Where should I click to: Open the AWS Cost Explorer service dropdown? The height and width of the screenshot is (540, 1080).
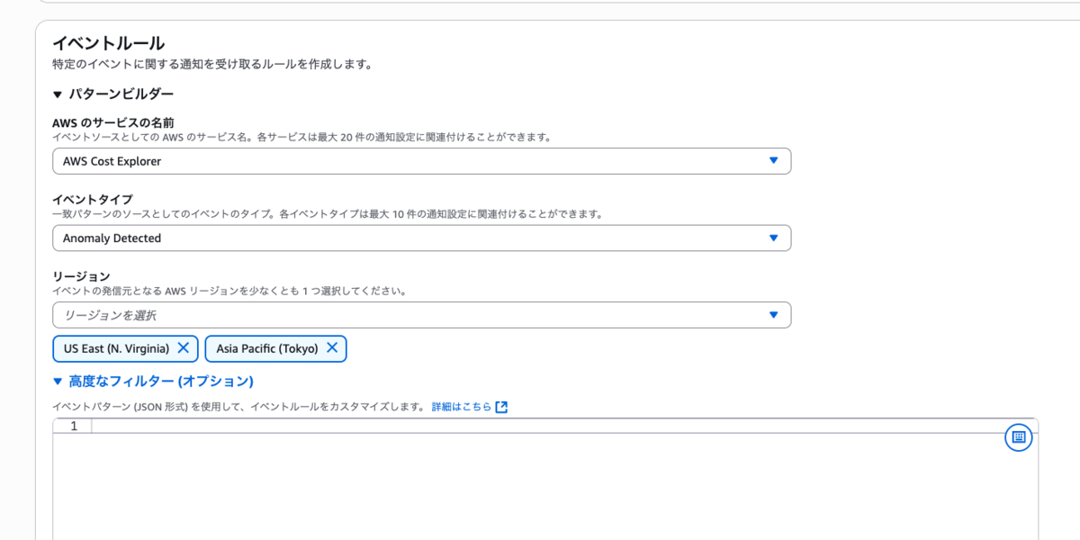421,161
